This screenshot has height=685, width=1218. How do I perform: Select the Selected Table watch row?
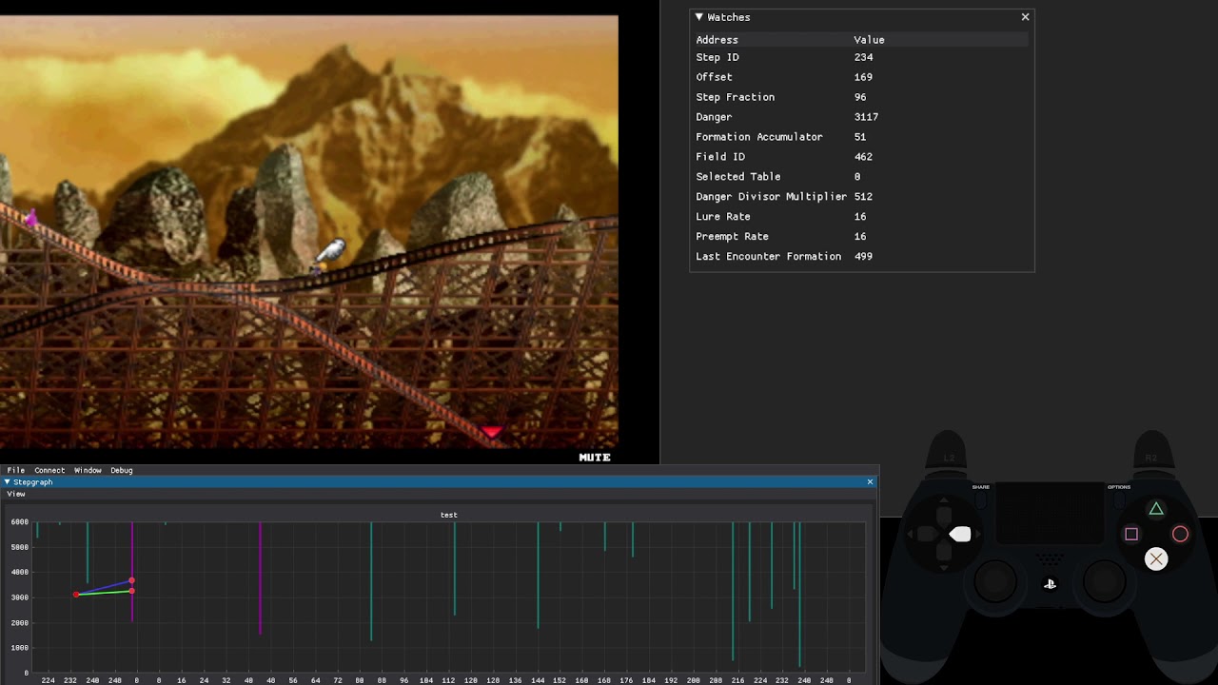(861, 177)
